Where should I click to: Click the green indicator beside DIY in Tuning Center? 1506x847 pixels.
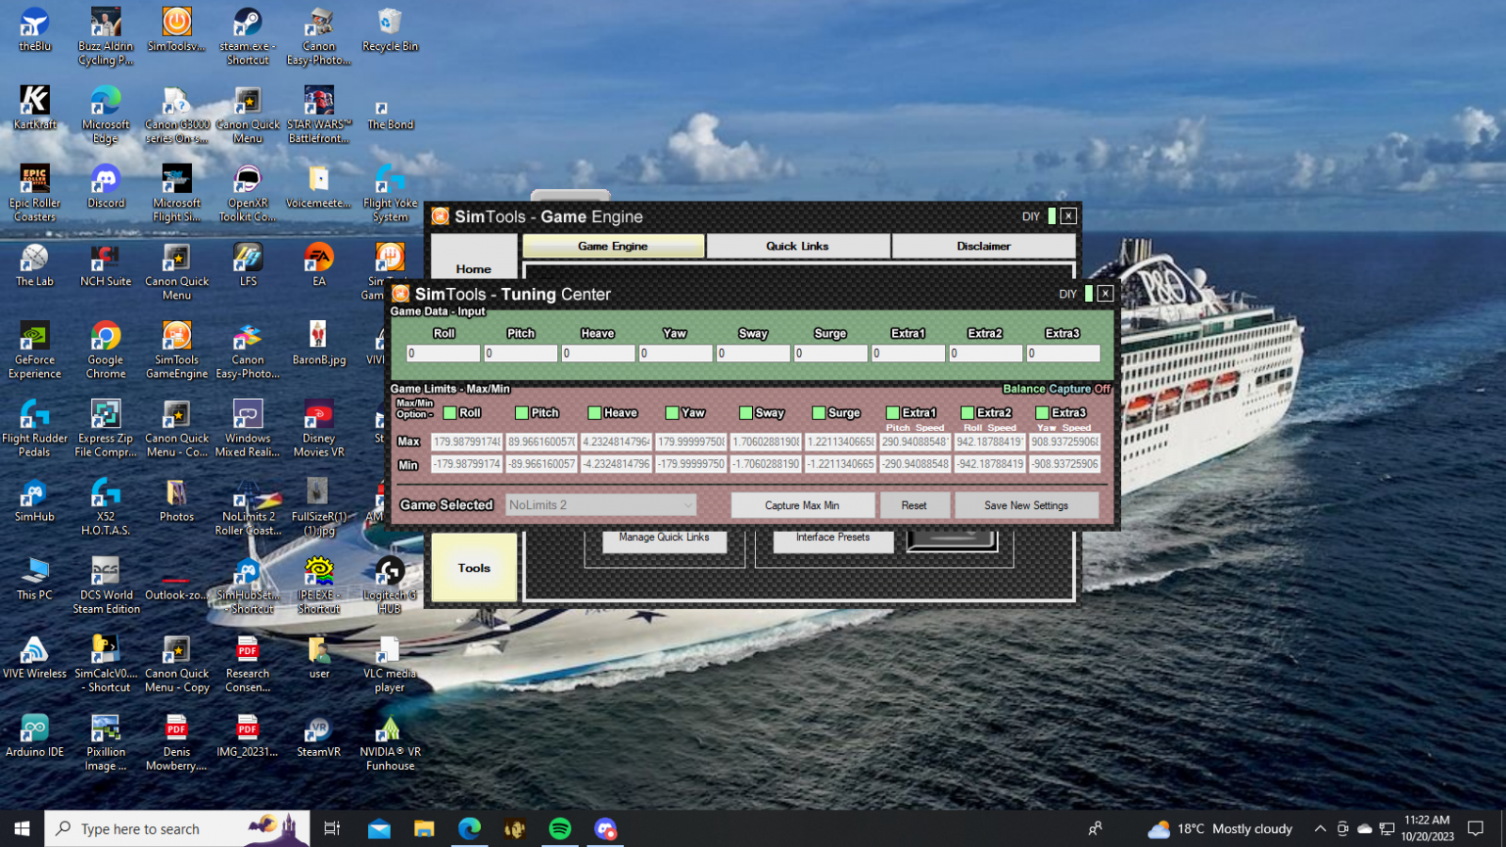click(x=1089, y=295)
